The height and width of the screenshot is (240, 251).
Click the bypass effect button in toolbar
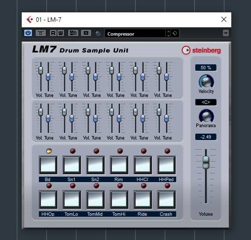40,33
